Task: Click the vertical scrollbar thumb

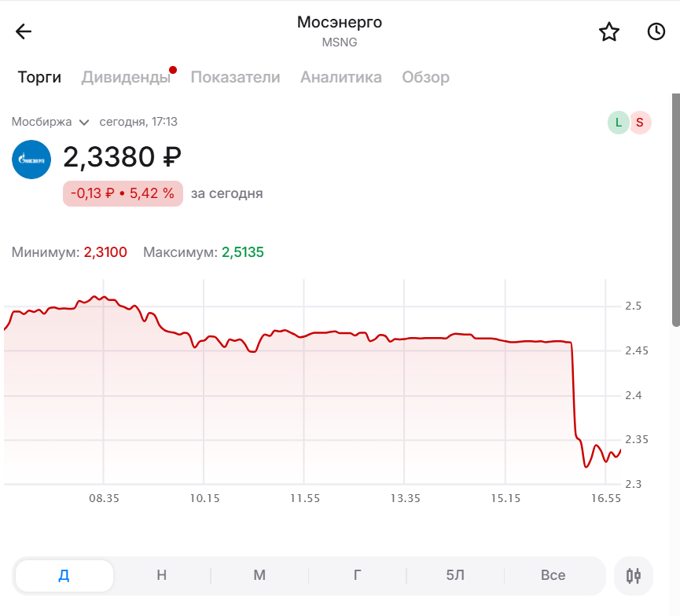Action: (x=675, y=208)
